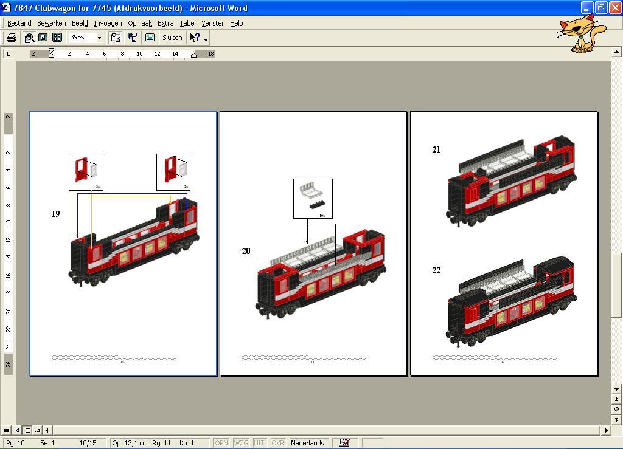The width and height of the screenshot is (623, 449).
Task: Toggle UIT extend selection indicator
Action: [x=259, y=443]
